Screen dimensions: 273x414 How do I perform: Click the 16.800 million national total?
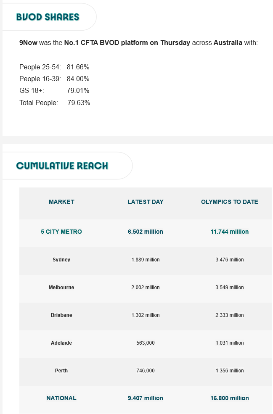point(230,398)
